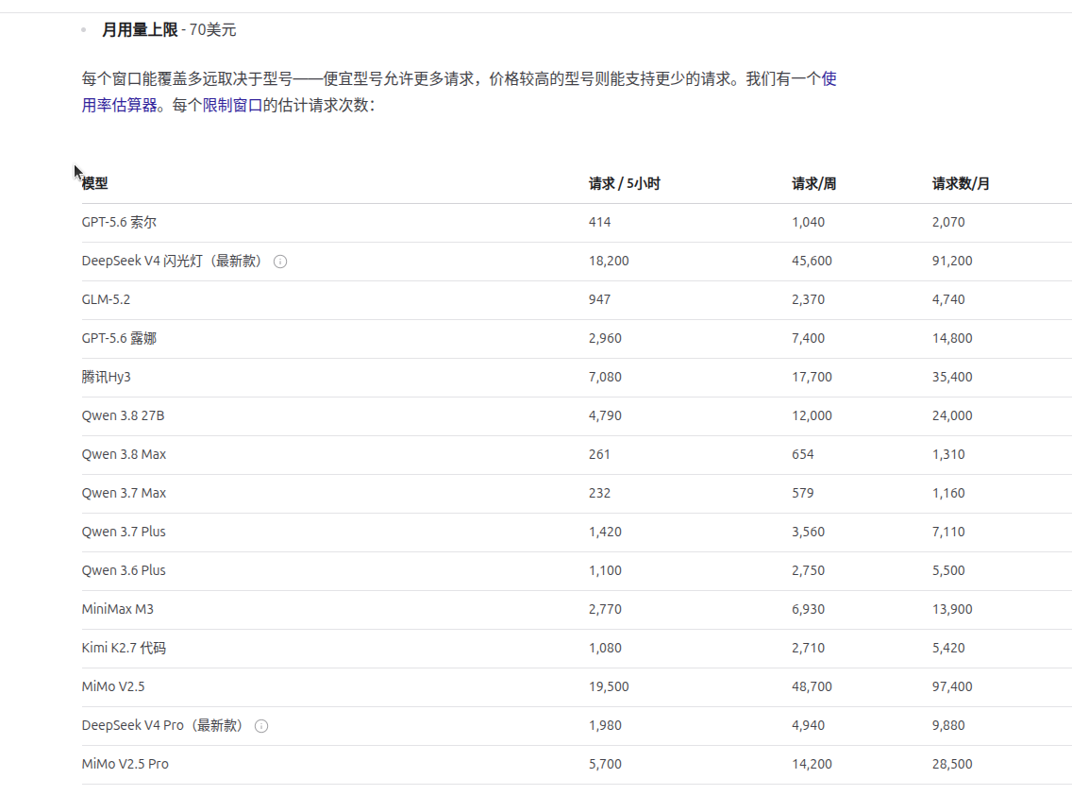
Task: Click 14,800 monthly value for GPT-5.6 露娜
Action: point(952,338)
